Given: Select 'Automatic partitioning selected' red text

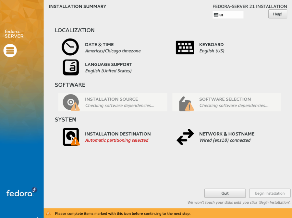Looking at the screenshot, I should click(x=116, y=140).
